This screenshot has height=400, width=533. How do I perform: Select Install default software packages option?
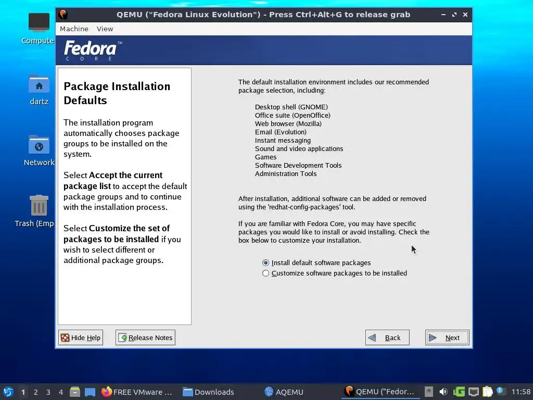tap(316, 262)
